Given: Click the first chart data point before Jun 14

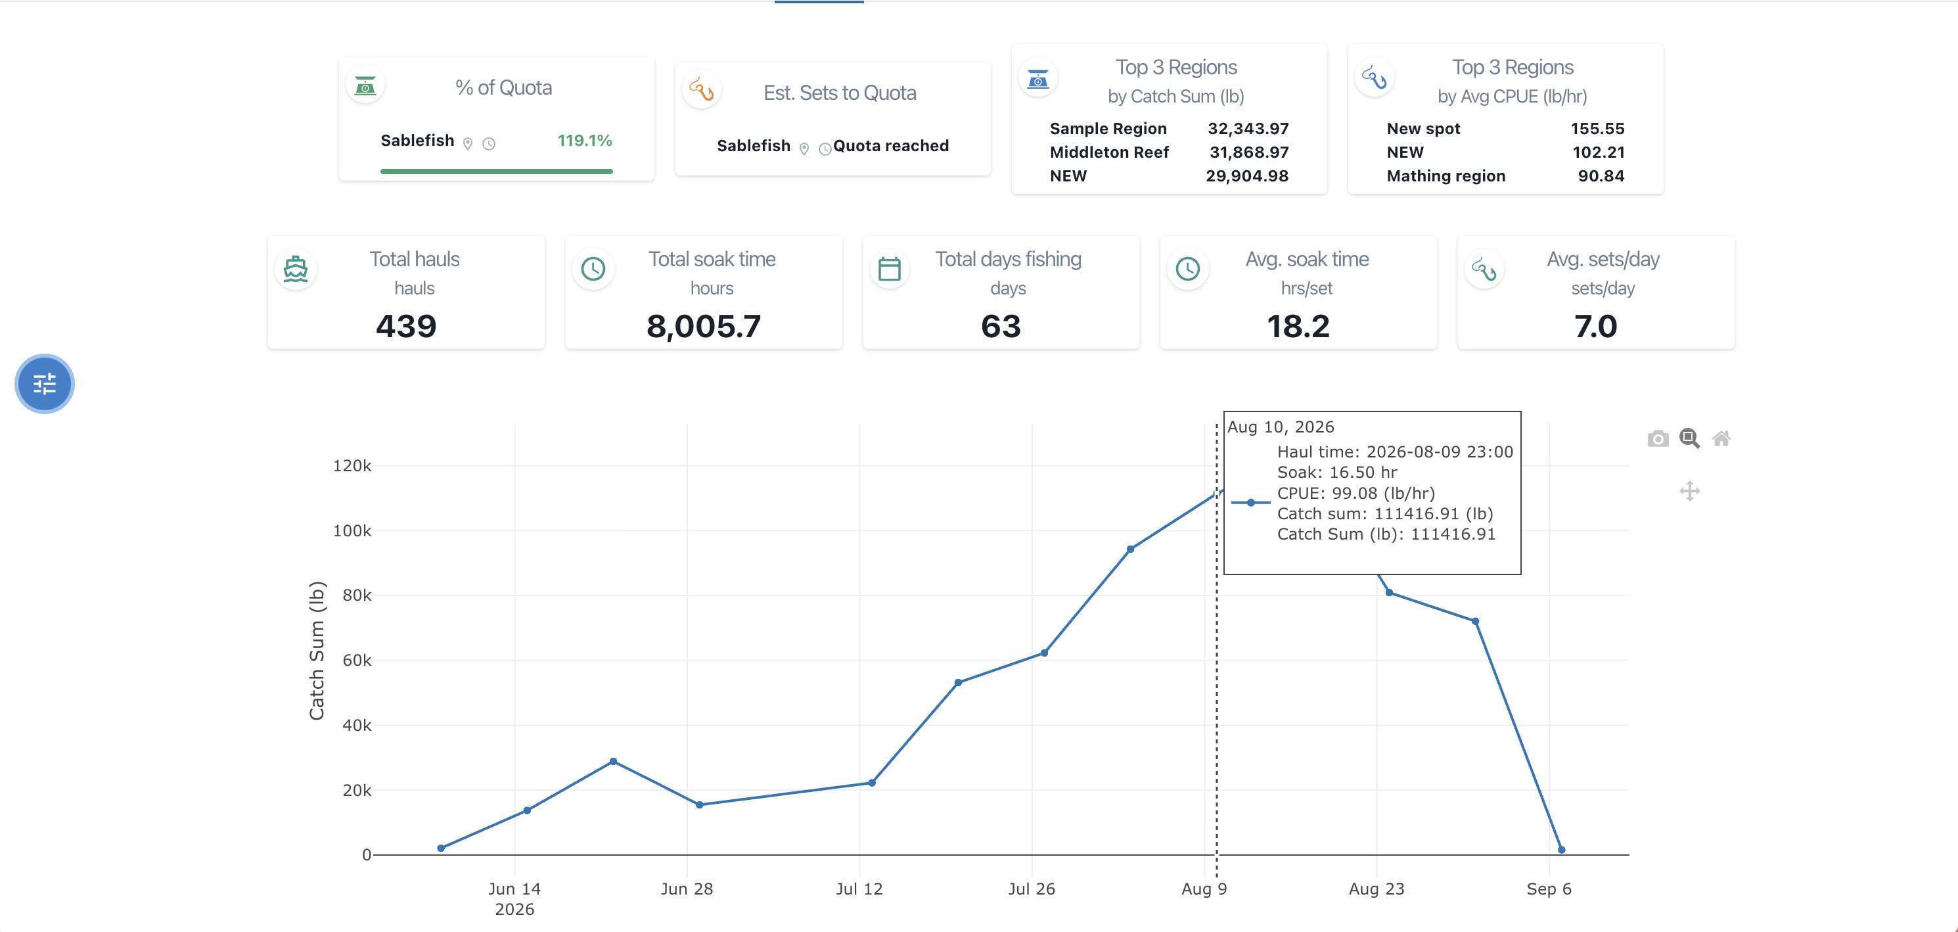Looking at the screenshot, I should pyautogui.click(x=441, y=849).
